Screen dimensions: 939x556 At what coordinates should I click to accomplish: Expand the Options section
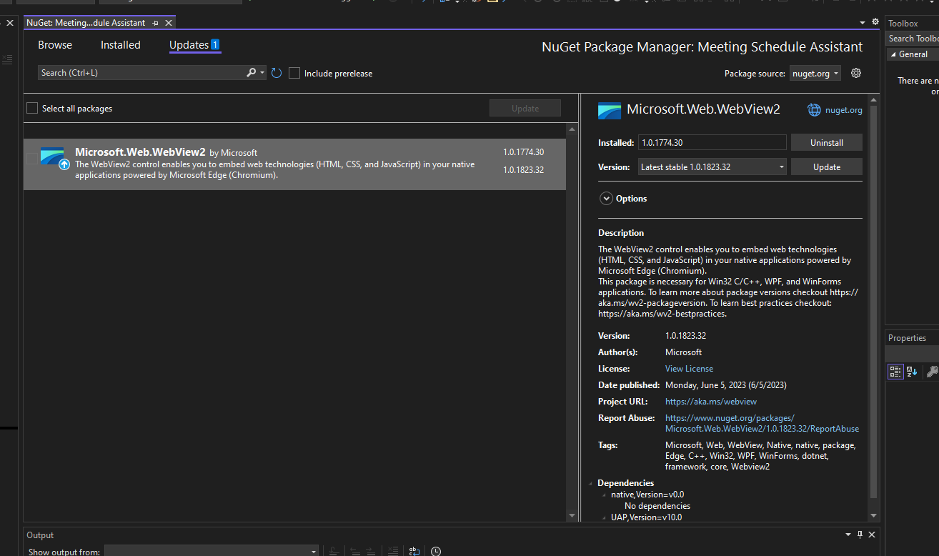pos(606,198)
